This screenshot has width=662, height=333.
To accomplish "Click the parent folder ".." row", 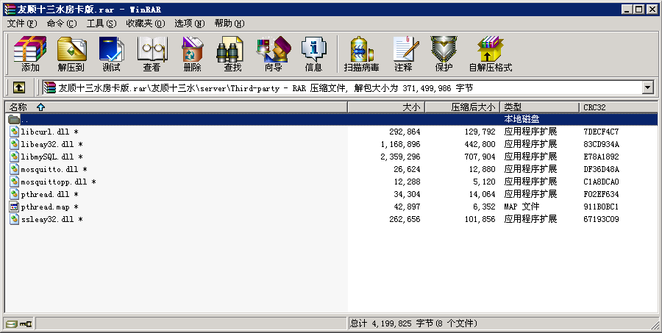I will [25, 119].
